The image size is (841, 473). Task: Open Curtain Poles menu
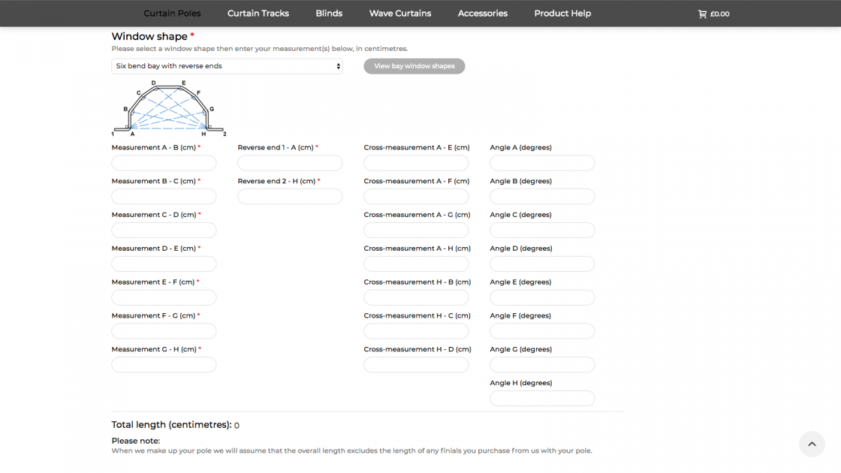click(x=172, y=14)
